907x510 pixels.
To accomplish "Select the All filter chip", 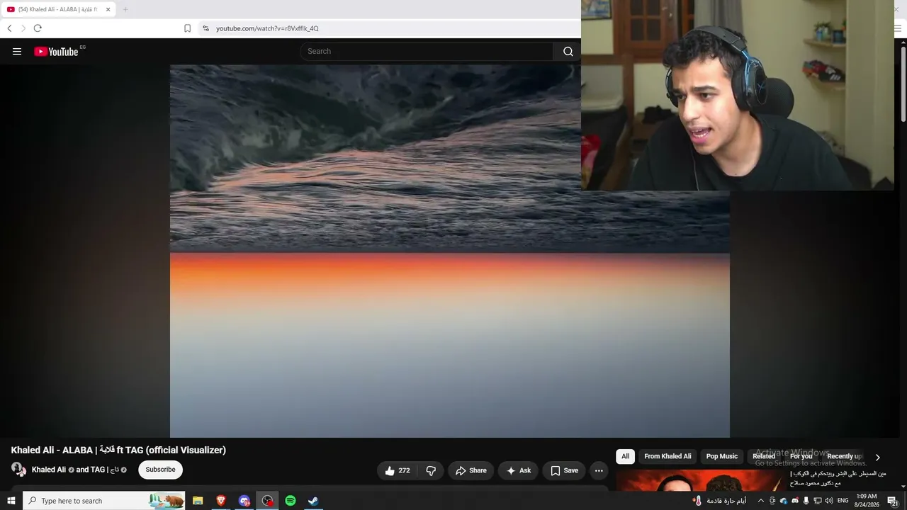I will click(x=625, y=456).
